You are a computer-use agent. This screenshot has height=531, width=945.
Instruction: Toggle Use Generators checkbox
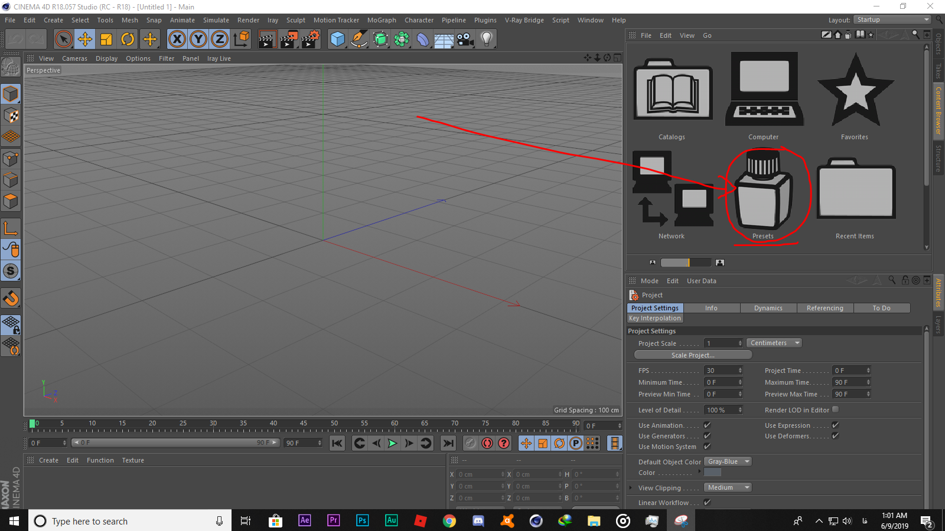tap(707, 436)
